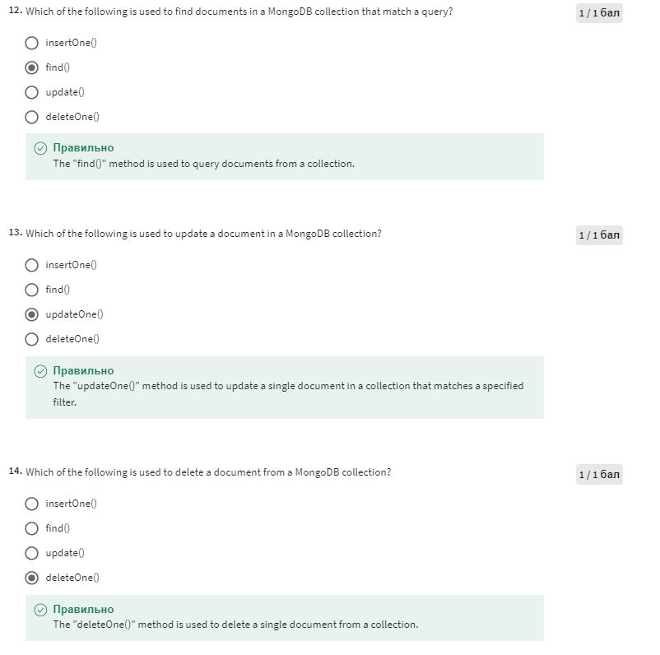Select update() radio in question 14

[x=31, y=553]
